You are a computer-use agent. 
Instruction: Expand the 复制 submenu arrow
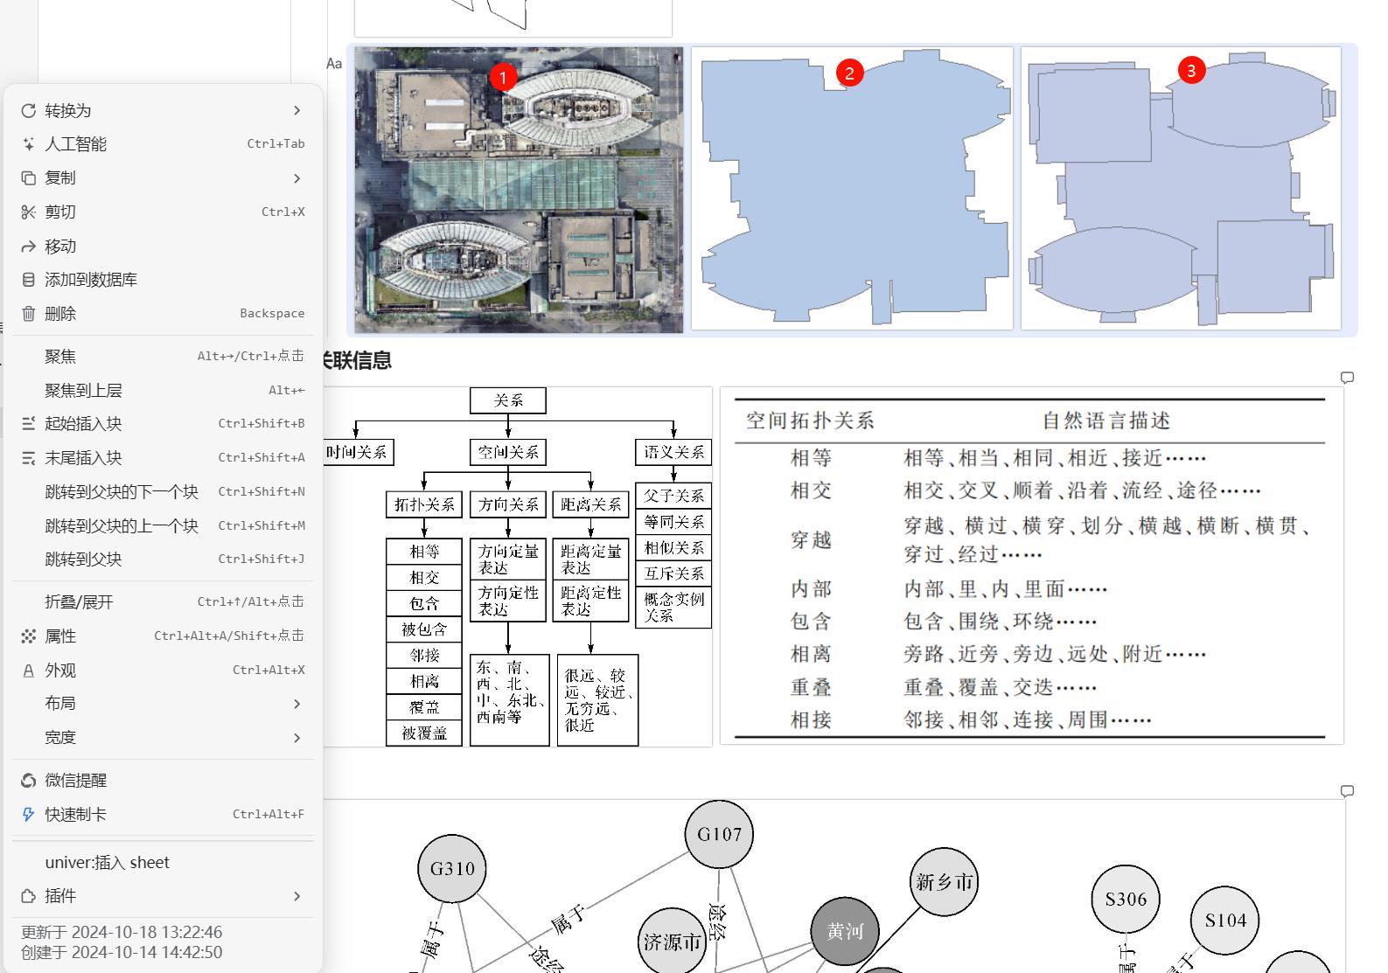tap(296, 178)
